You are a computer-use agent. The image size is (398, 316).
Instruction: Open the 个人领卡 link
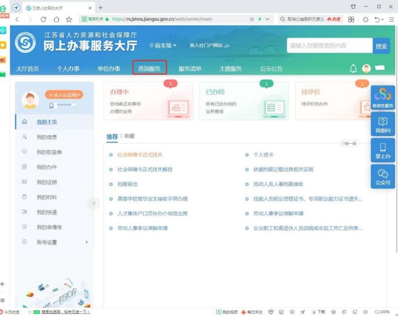[x=263, y=155]
